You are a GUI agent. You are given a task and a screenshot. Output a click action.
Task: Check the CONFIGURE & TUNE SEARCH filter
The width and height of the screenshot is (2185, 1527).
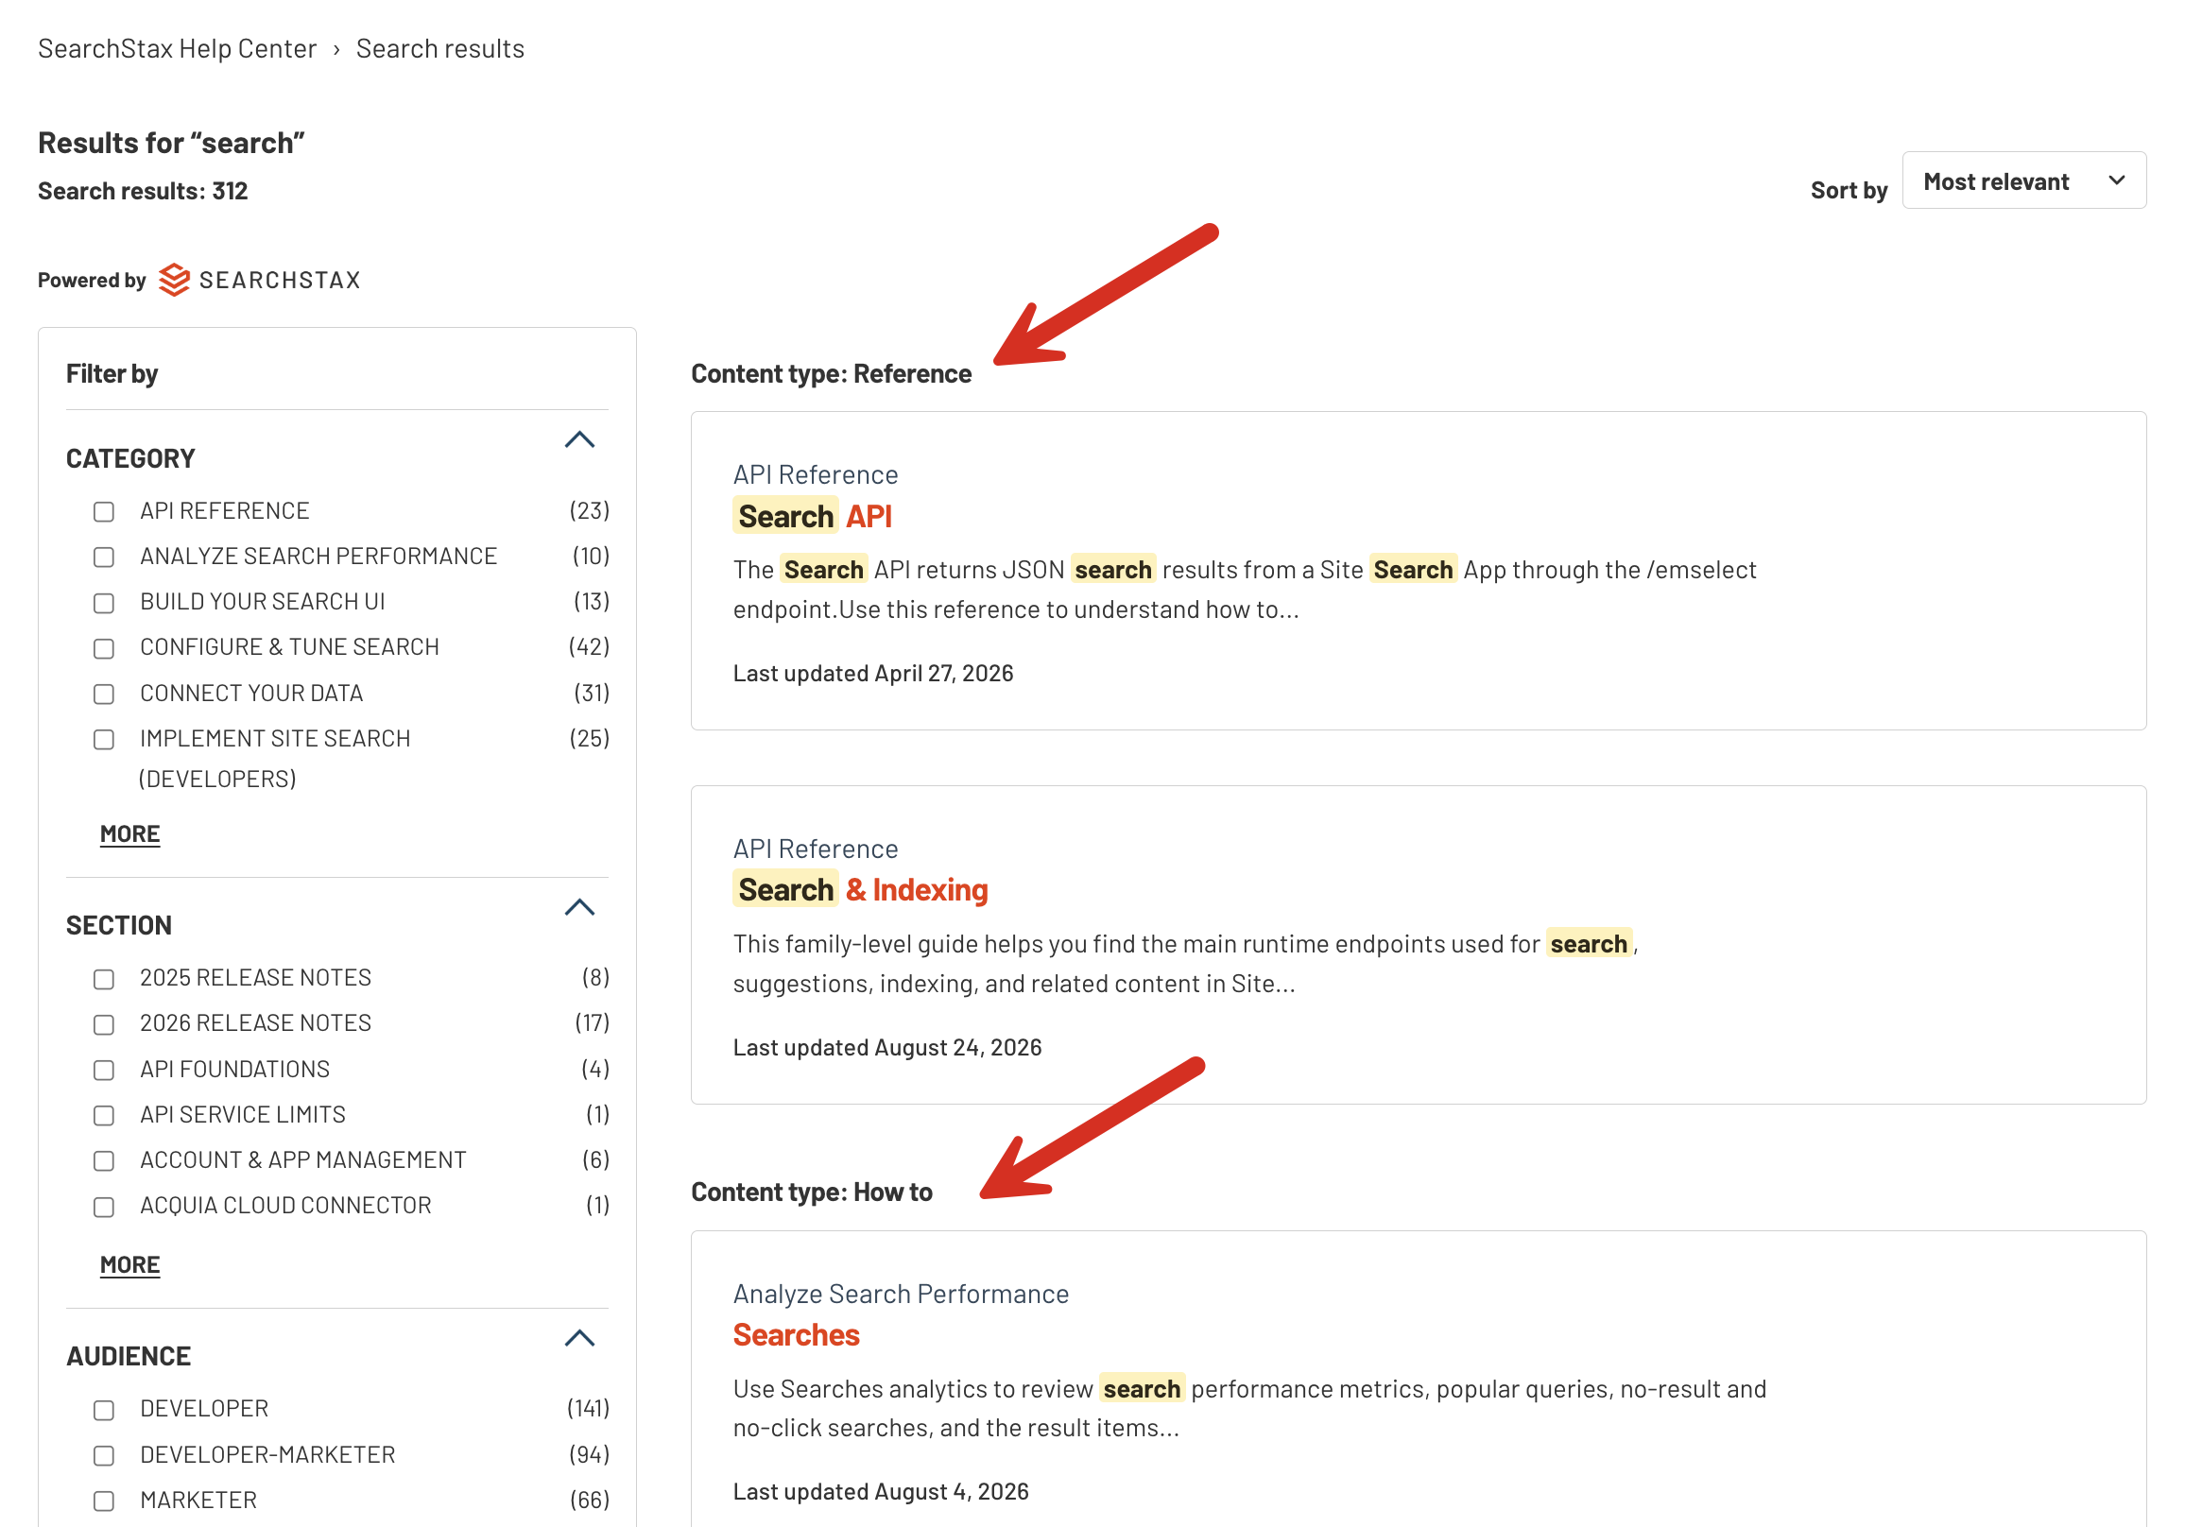(104, 648)
